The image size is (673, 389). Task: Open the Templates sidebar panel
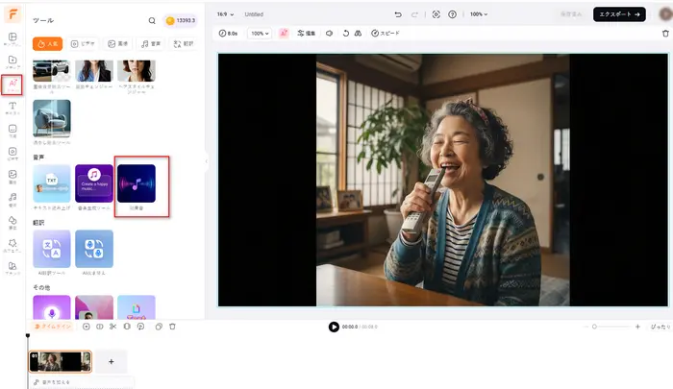pos(12,39)
